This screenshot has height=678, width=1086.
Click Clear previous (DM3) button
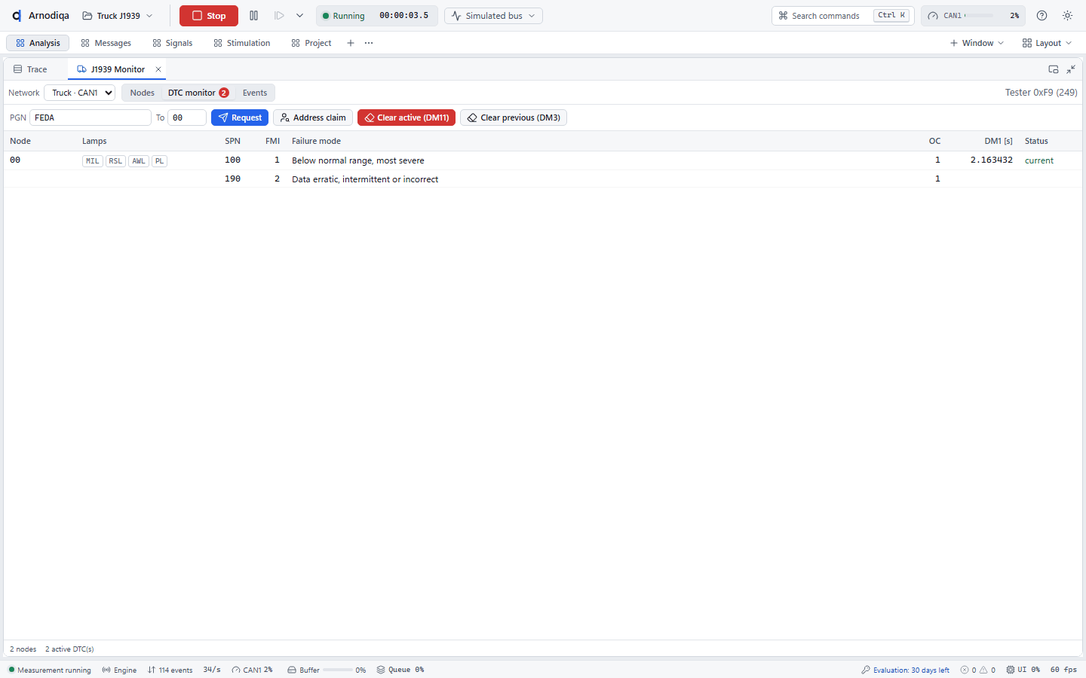click(514, 118)
